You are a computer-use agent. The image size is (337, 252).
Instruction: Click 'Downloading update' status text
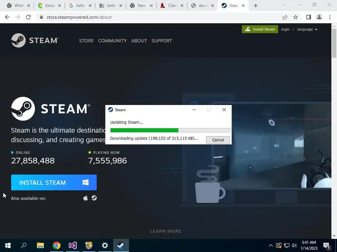154,138
